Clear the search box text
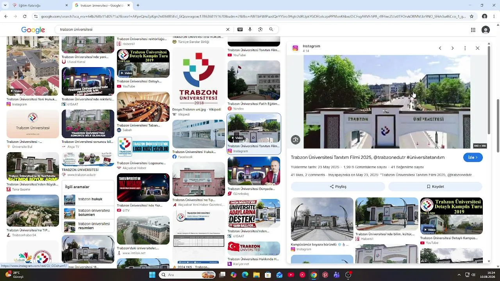 point(228,30)
